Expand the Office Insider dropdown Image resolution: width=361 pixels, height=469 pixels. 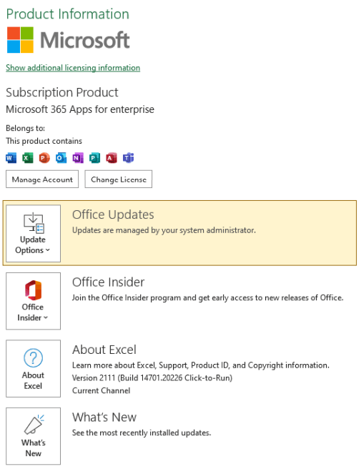(x=33, y=301)
